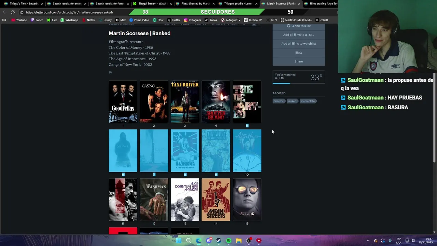437x246 pixels.
Task: Close the Martin Scorsese Ranked tab
Action: [x=299, y=4]
